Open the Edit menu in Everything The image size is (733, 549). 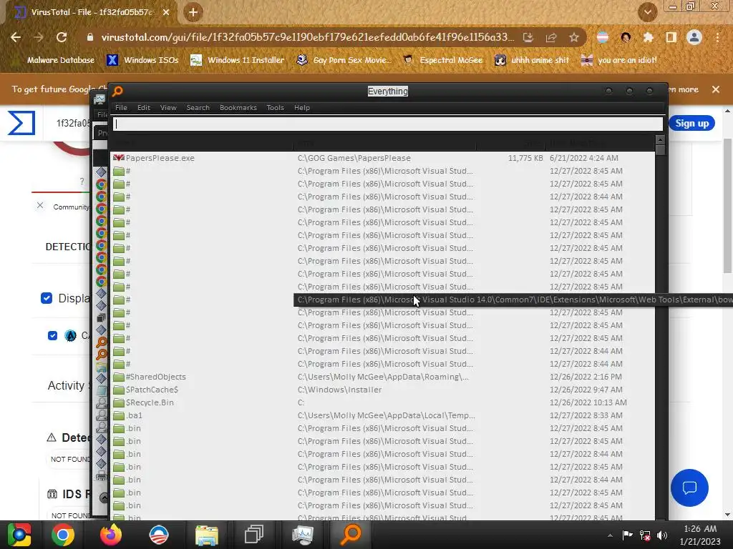(143, 107)
